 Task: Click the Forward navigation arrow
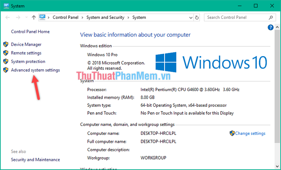[x=18, y=18]
